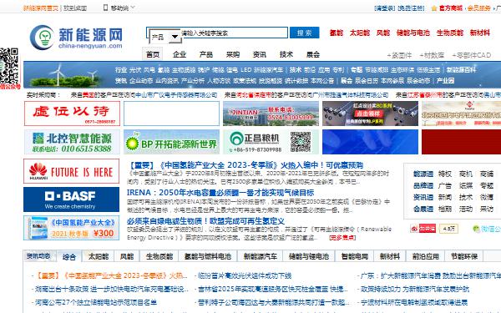
Task: Open the 企业 main menu item
Action: pos(180,54)
